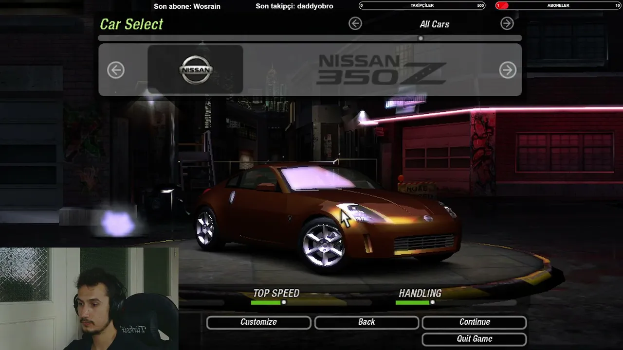Click the Handling stat bar

[x=456, y=302]
